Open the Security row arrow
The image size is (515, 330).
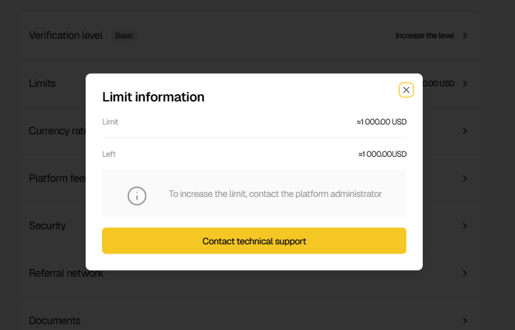pos(465,226)
